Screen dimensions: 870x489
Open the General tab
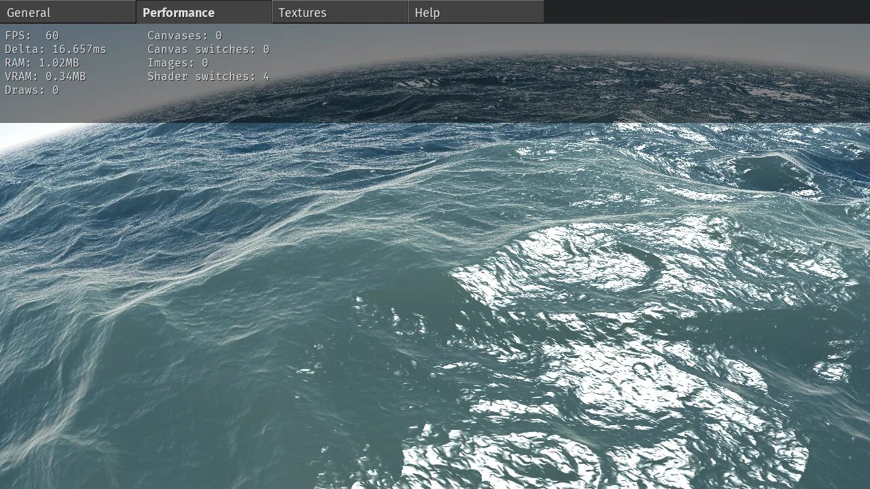tap(68, 12)
